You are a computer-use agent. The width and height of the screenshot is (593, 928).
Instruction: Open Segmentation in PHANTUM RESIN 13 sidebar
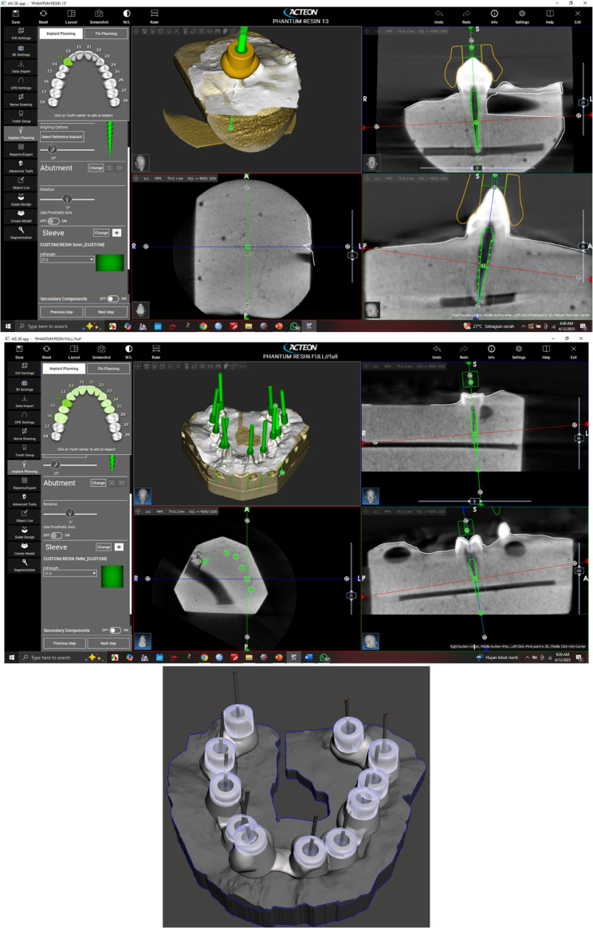coord(21,232)
